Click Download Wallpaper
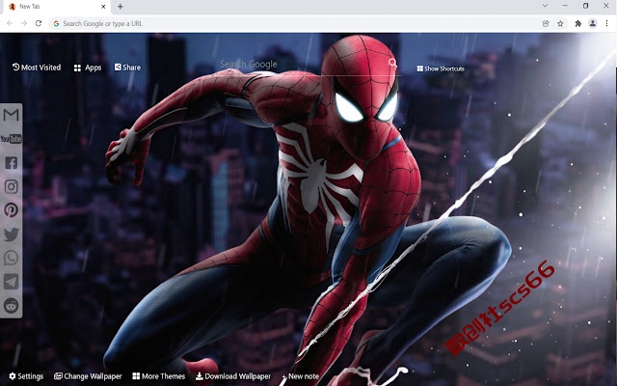 click(233, 376)
